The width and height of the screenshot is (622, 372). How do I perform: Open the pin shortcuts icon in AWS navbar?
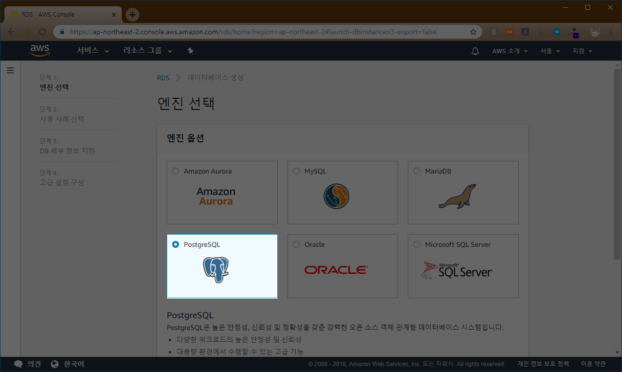[x=191, y=51]
